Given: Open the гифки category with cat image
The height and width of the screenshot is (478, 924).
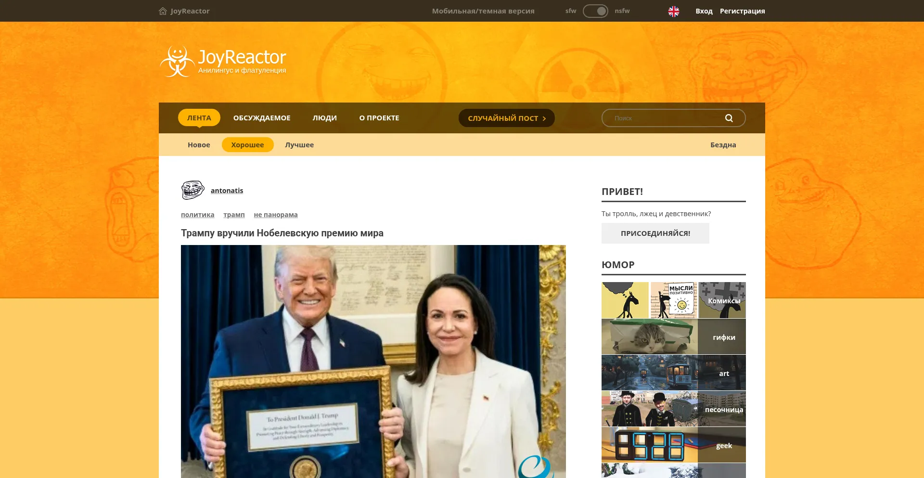Looking at the screenshot, I should (x=673, y=337).
